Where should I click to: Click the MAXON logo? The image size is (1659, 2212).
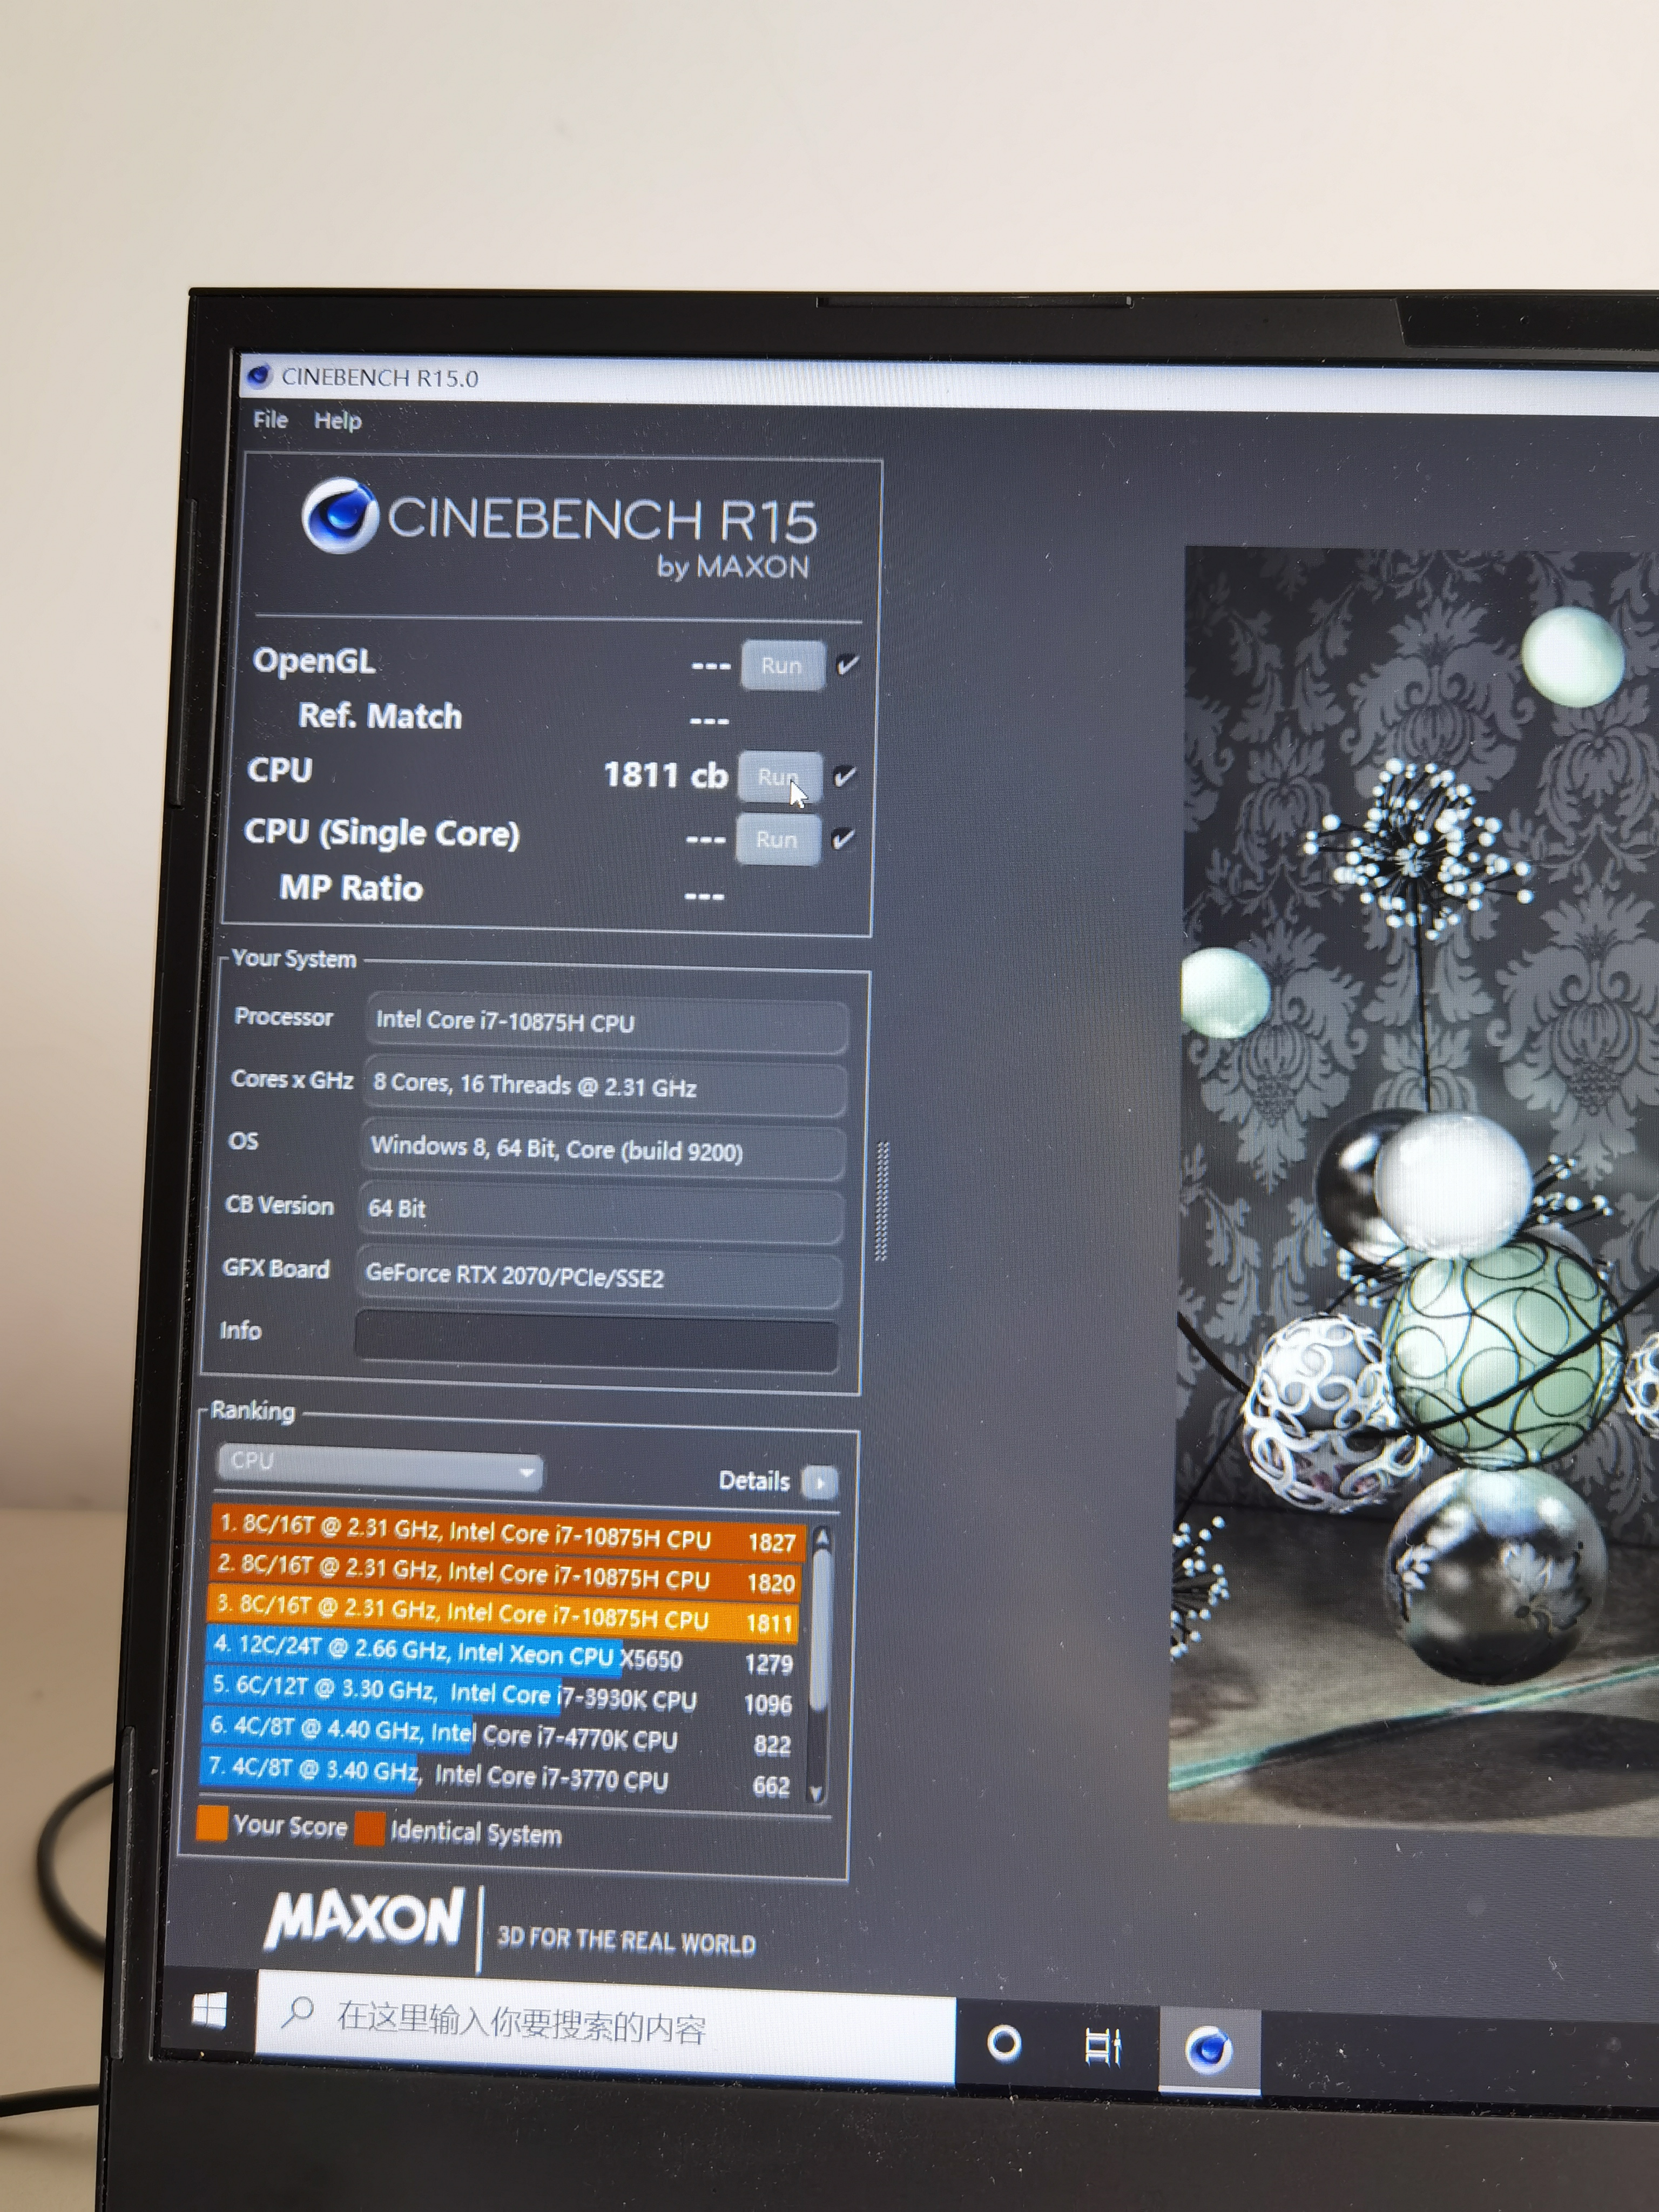364,1919
